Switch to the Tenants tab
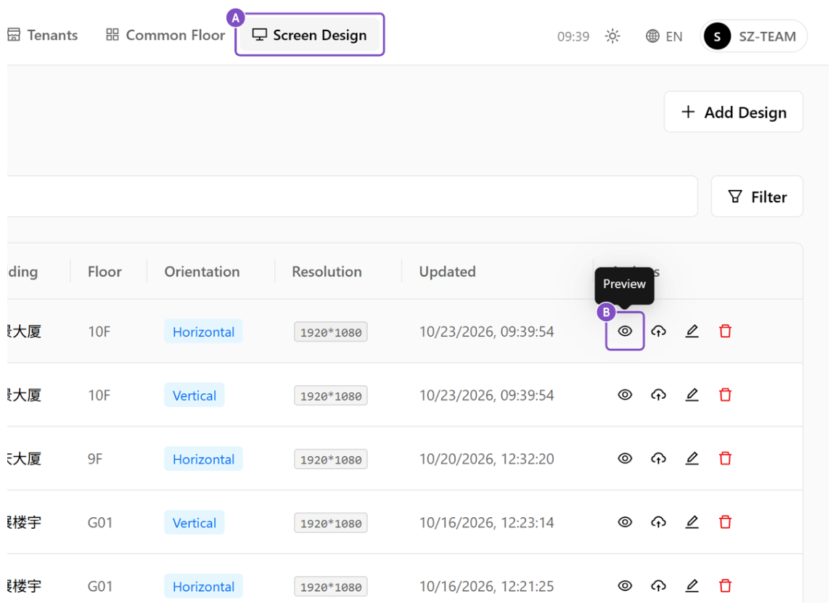836x610 pixels. click(43, 35)
